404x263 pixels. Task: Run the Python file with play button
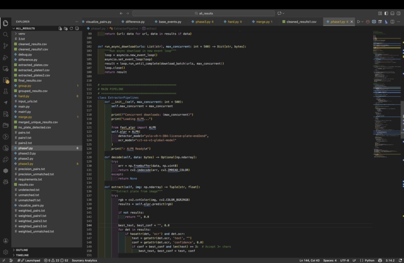point(358,22)
